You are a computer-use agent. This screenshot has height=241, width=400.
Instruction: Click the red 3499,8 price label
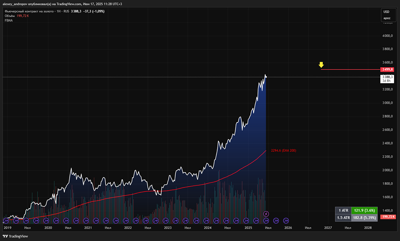coord(387,69)
